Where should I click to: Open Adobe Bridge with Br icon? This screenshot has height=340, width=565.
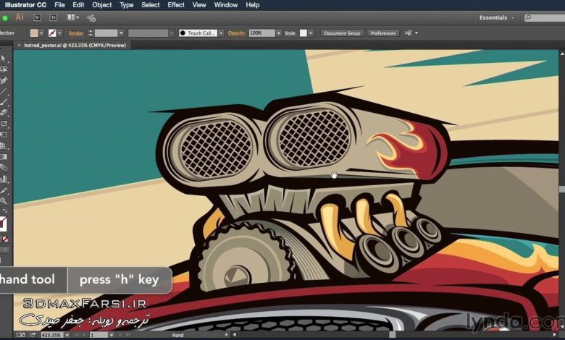pyautogui.click(x=37, y=17)
